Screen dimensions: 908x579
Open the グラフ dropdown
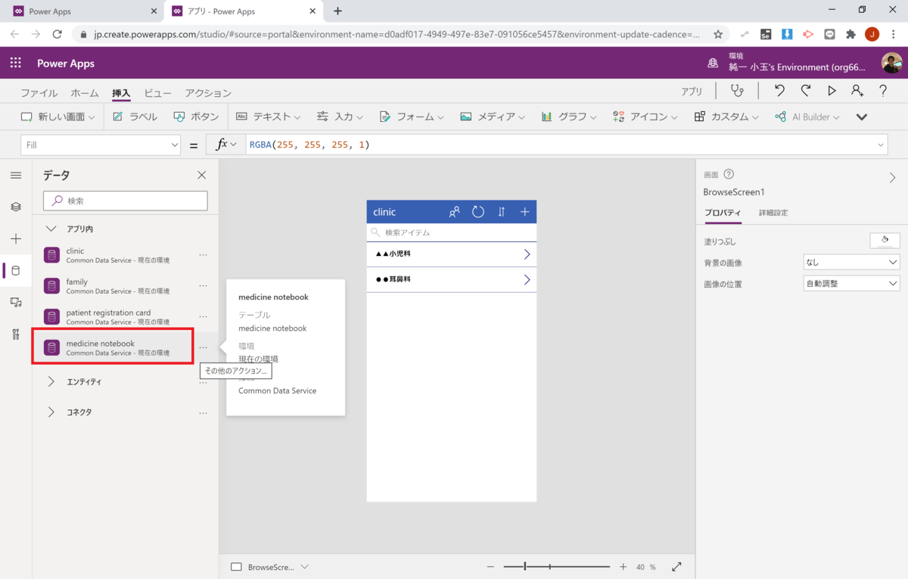[x=569, y=117]
